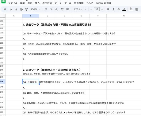Click the search magnifier in toolbar
The image size is (141, 116).
click(5, 9)
